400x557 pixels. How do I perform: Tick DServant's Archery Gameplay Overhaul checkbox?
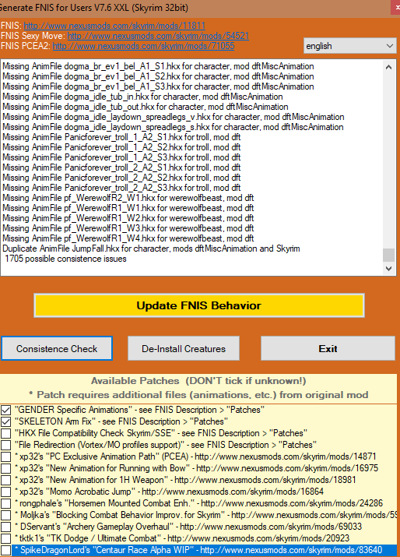pyautogui.click(x=5, y=527)
